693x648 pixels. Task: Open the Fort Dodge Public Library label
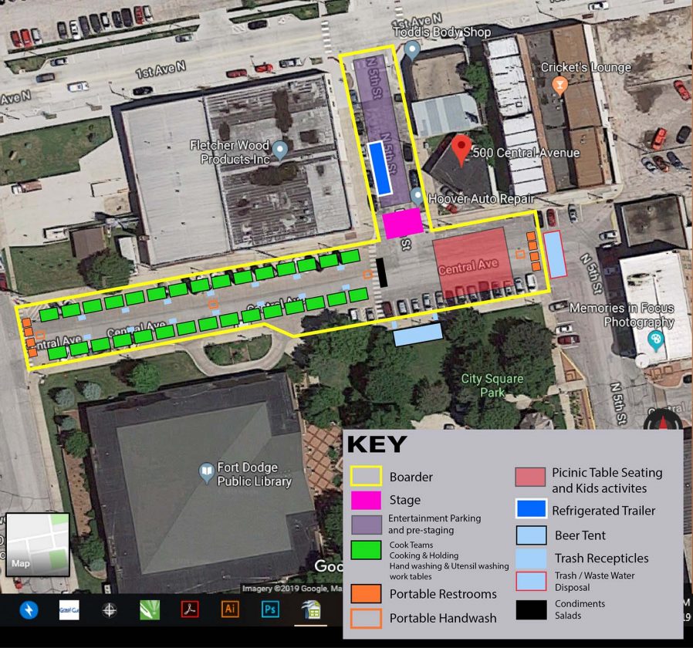tap(254, 474)
